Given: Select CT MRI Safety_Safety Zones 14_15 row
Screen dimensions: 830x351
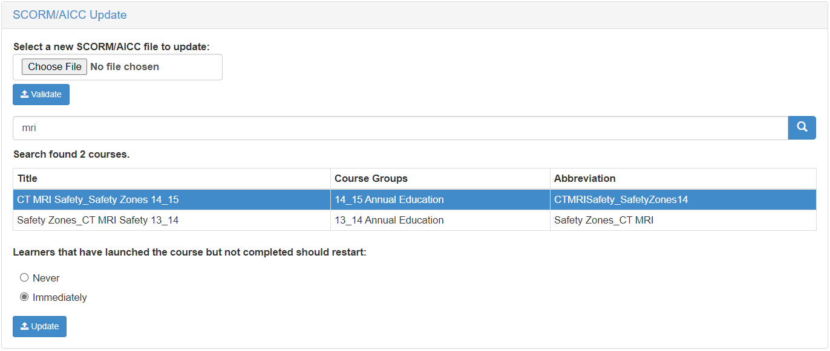Looking at the screenshot, I should 98,199.
